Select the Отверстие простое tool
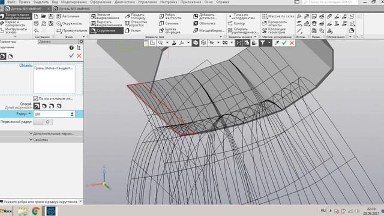 click(136, 23)
